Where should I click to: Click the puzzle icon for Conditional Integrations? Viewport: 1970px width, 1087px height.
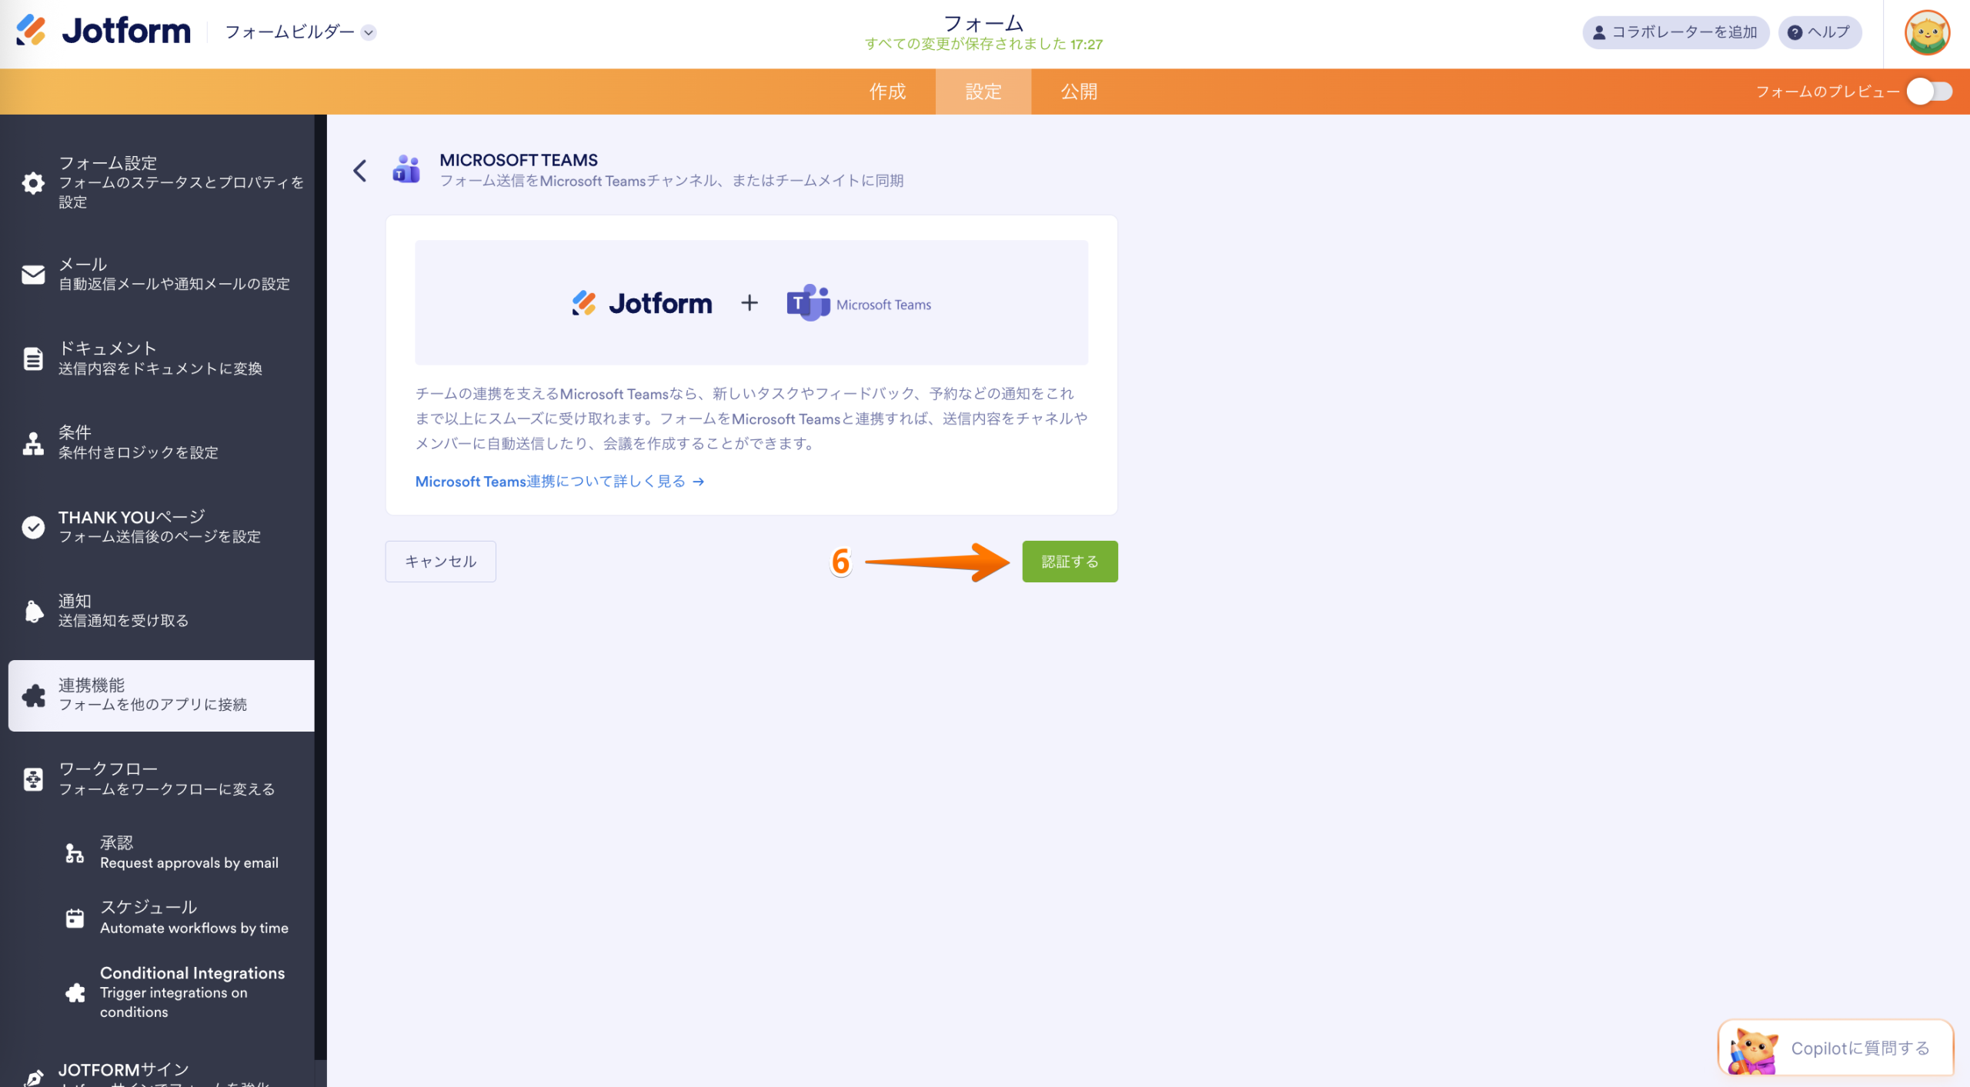point(75,992)
